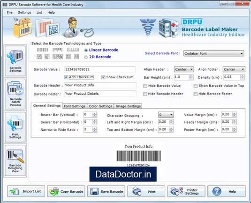Switch to Image Settings tab
251x203 pixels.
click(x=128, y=106)
